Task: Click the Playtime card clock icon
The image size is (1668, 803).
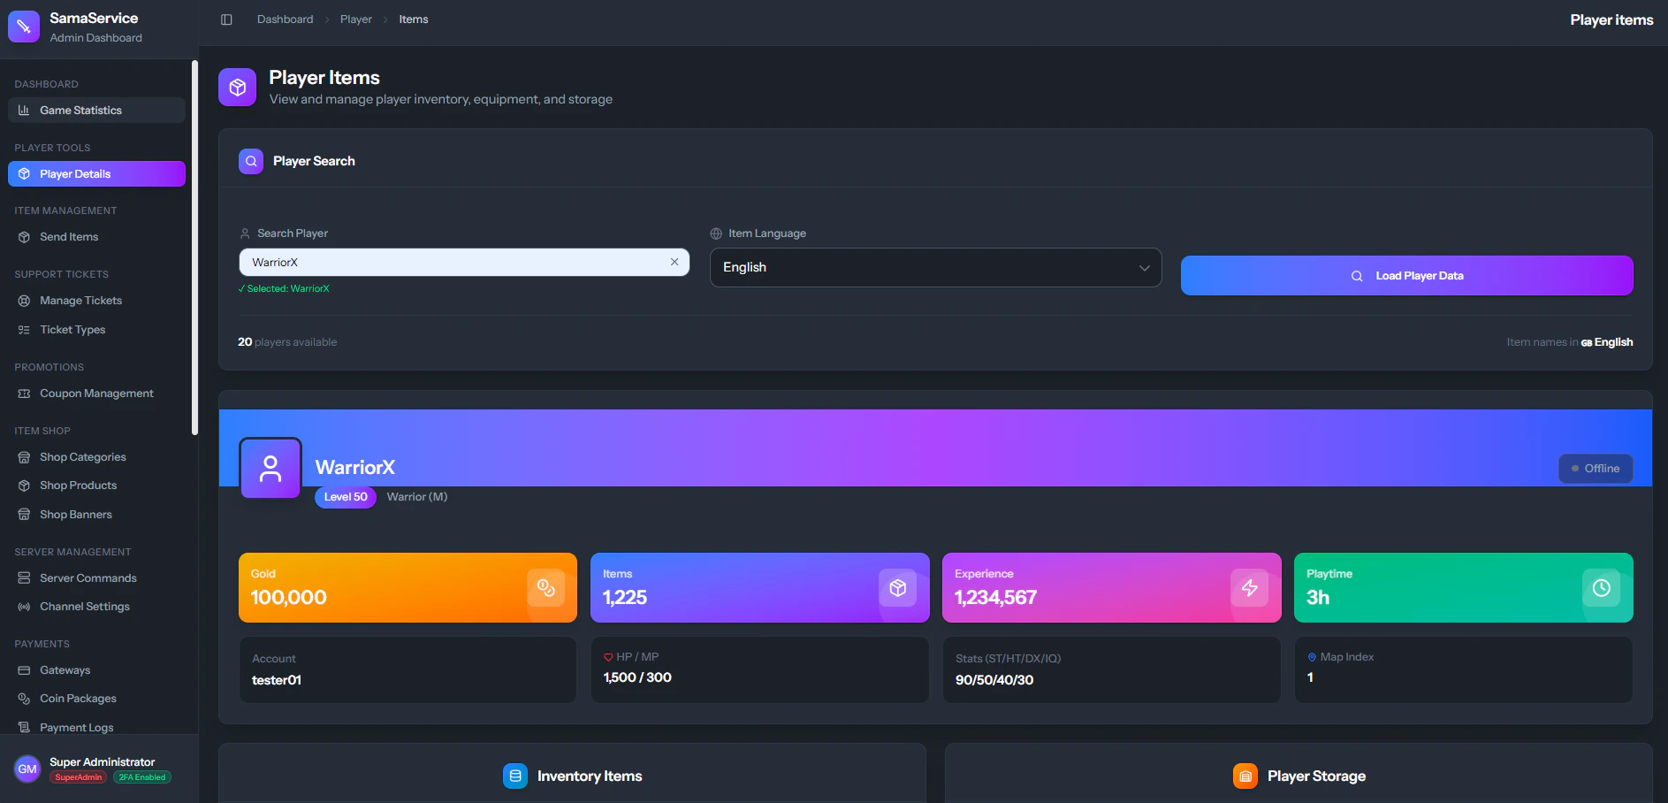Action: click(1602, 588)
